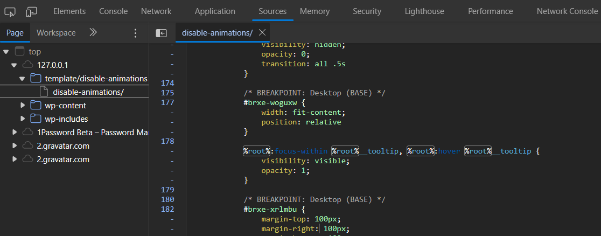
Task: Expand the second 2.gravatar.com node
Action: click(x=15, y=159)
